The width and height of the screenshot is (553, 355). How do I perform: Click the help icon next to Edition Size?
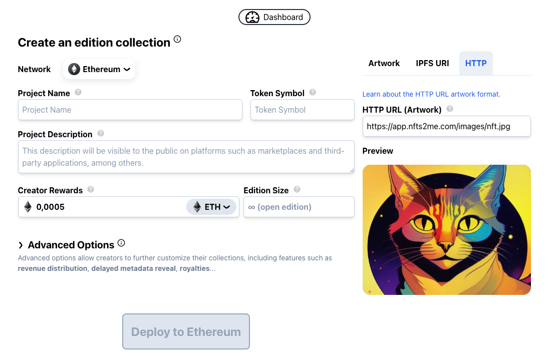pos(297,190)
